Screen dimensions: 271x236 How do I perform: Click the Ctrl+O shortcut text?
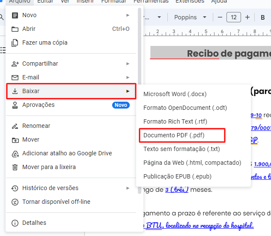(121, 29)
